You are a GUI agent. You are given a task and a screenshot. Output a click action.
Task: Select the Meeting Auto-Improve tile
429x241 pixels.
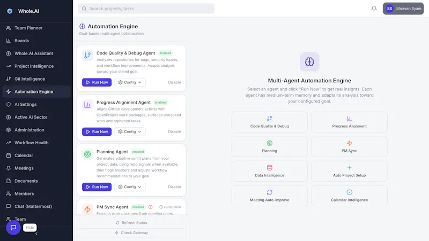point(270,196)
